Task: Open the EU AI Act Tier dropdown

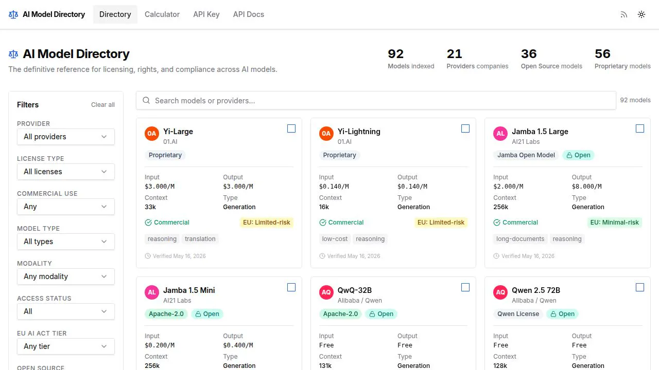Action: 66,346
